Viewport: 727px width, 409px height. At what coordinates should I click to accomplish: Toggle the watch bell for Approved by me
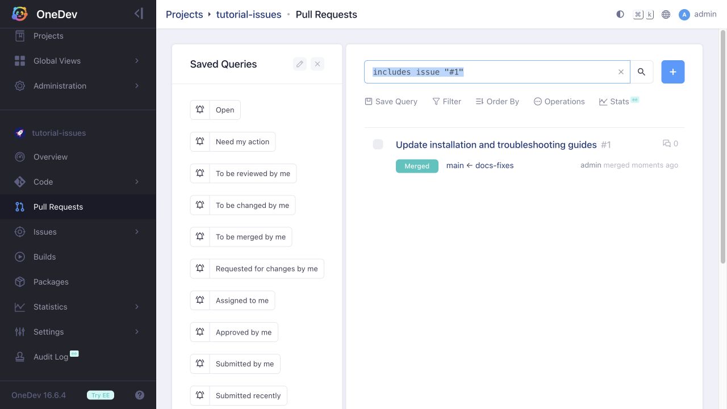[x=200, y=332]
